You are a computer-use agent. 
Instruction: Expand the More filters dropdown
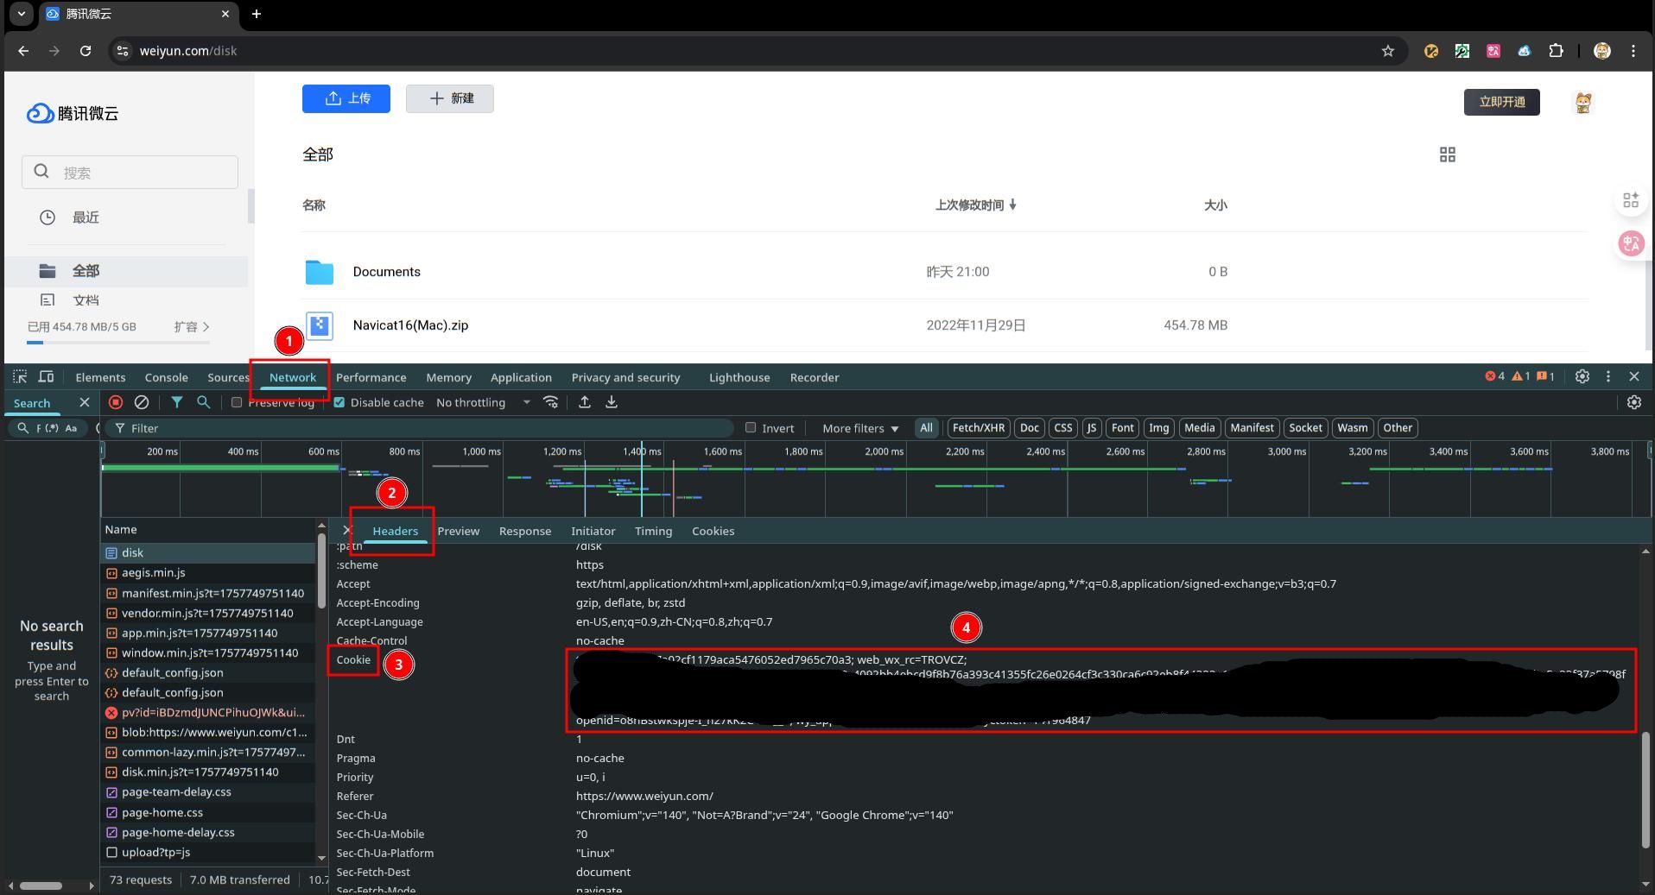pos(860,428)
